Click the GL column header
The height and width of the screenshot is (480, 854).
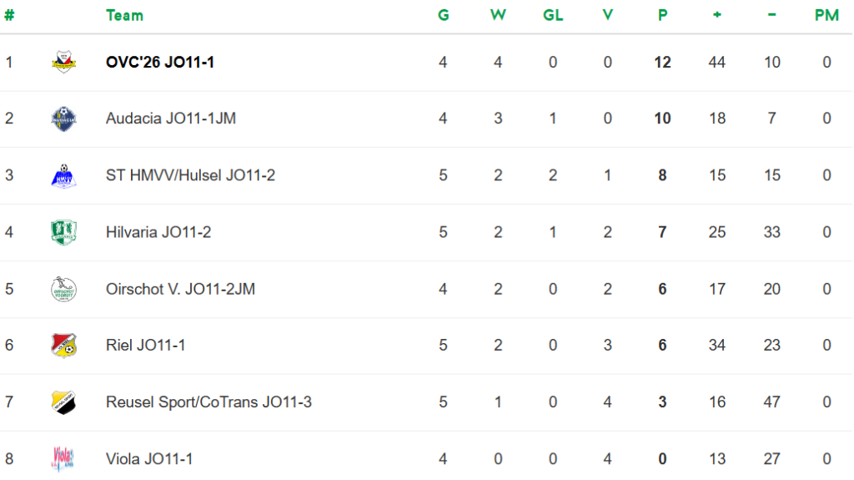(553, 15)
